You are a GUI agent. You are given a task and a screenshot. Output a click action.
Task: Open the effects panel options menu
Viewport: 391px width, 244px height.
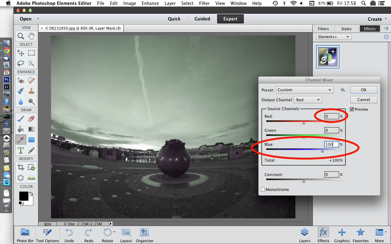point(386,28)
